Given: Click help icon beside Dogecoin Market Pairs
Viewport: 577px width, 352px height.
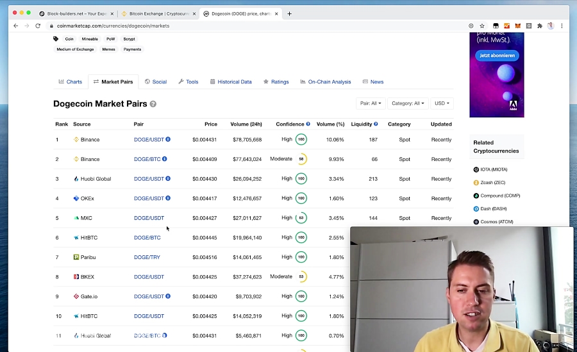Looking at the screenshot, I should coord(153,105).
